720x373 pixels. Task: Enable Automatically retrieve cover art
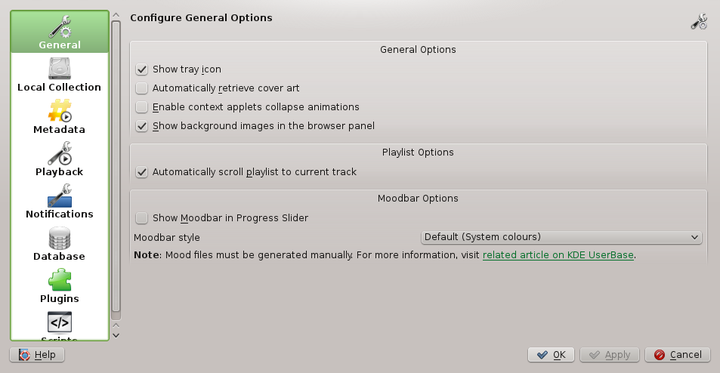tap(141, 88)
